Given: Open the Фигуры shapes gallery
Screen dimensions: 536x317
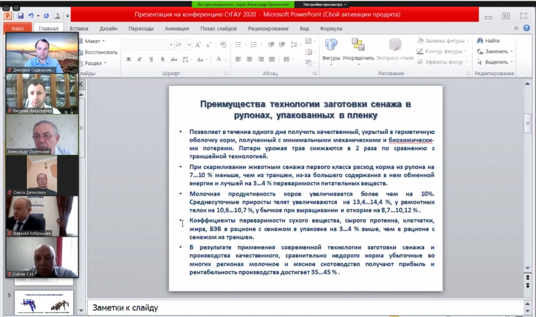Looking at the screenshot, I should tap(331, 52).
